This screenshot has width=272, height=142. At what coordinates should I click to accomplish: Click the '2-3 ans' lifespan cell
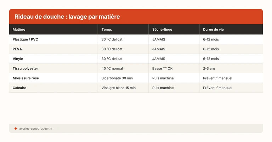coord(209,68)
